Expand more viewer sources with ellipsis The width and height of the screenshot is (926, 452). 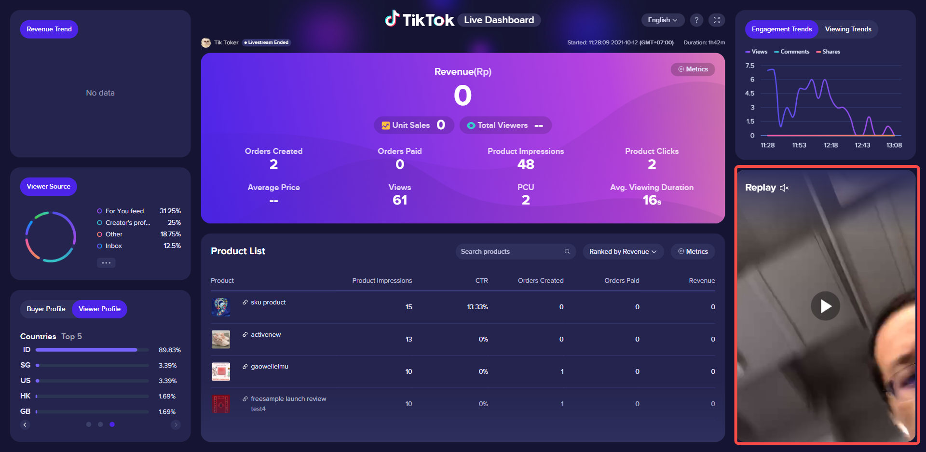coord(106,263)
